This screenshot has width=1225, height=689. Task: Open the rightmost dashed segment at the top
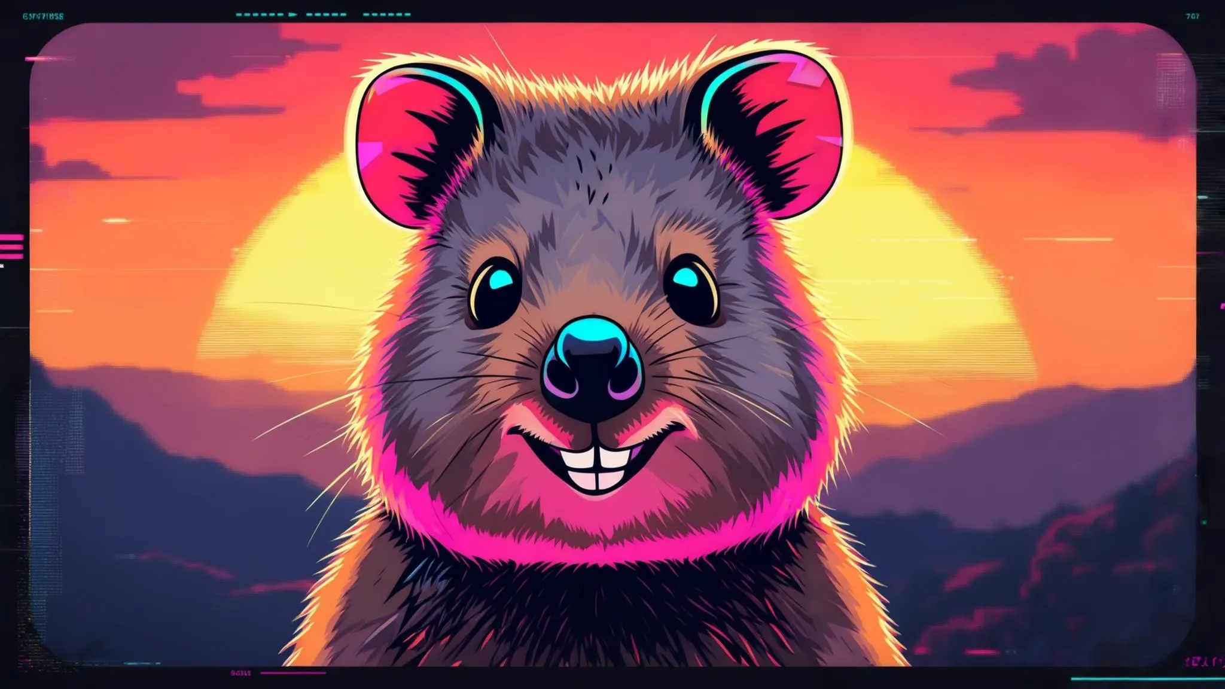[388, 14]
